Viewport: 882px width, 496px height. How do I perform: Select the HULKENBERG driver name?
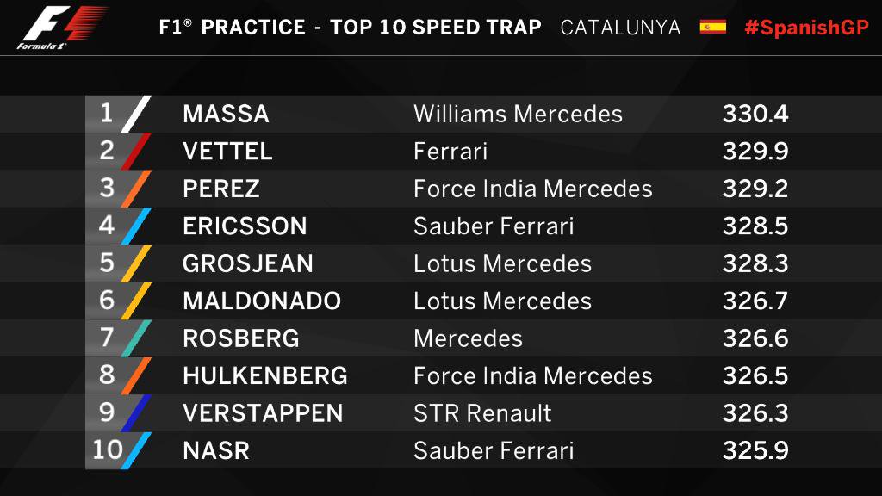pos(265,375)
